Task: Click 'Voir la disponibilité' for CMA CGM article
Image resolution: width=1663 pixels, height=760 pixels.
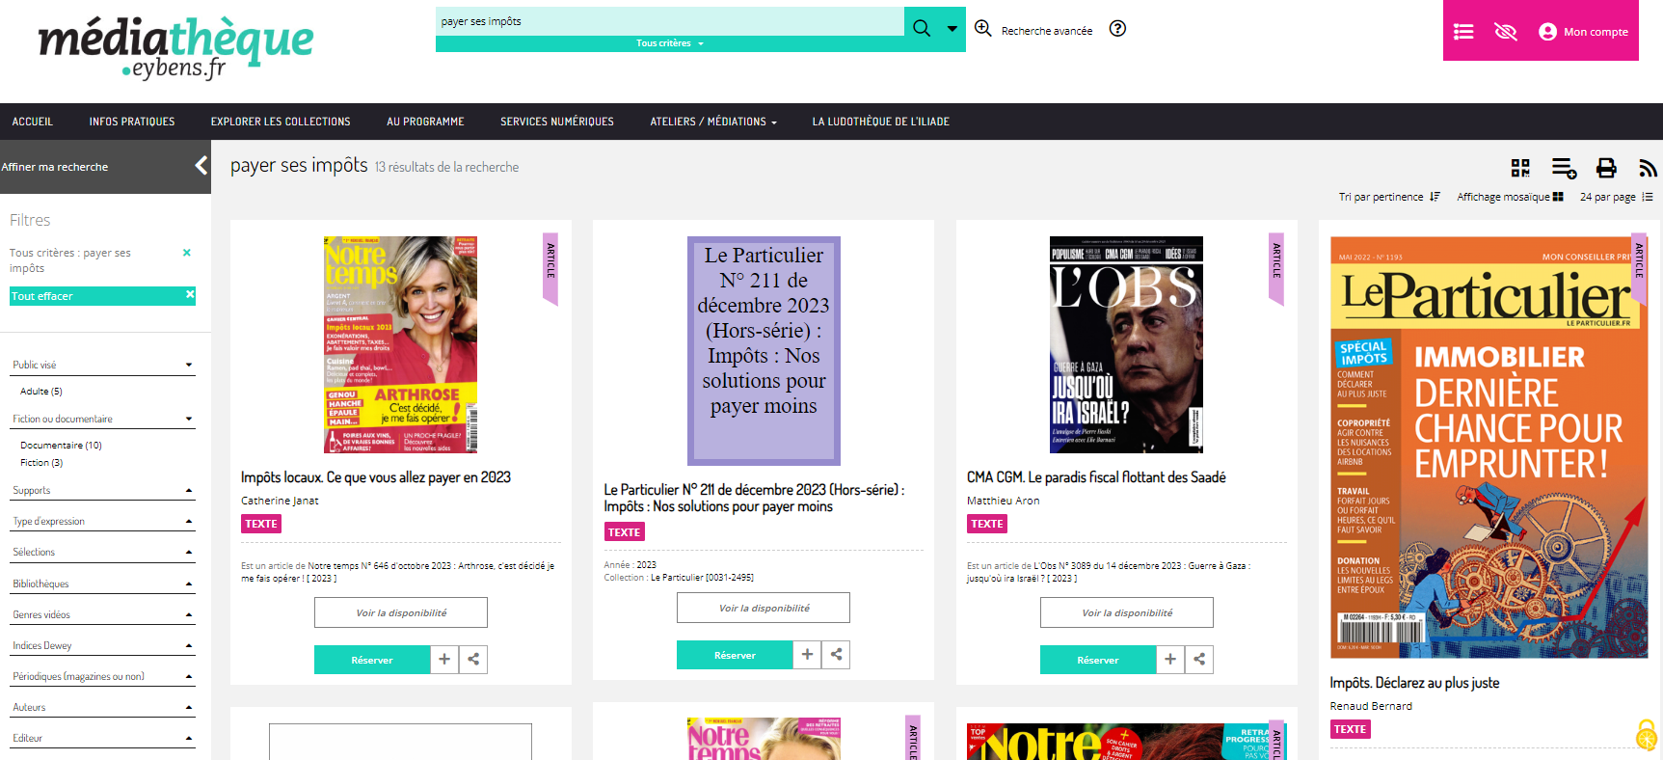Action: pyautogui.click(x=1127, y=612)
